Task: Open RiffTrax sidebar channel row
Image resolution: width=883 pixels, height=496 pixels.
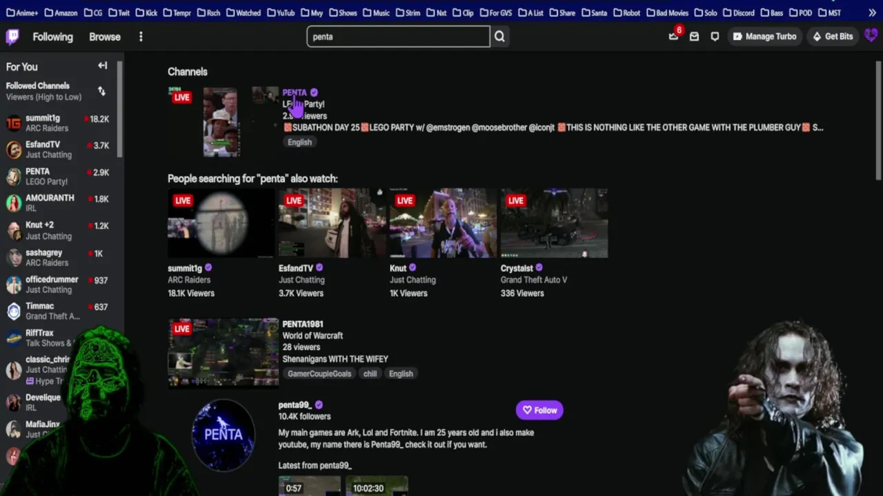Action: pyautogui.click(x=59, y=338)
